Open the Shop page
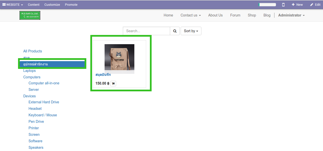 252,15
